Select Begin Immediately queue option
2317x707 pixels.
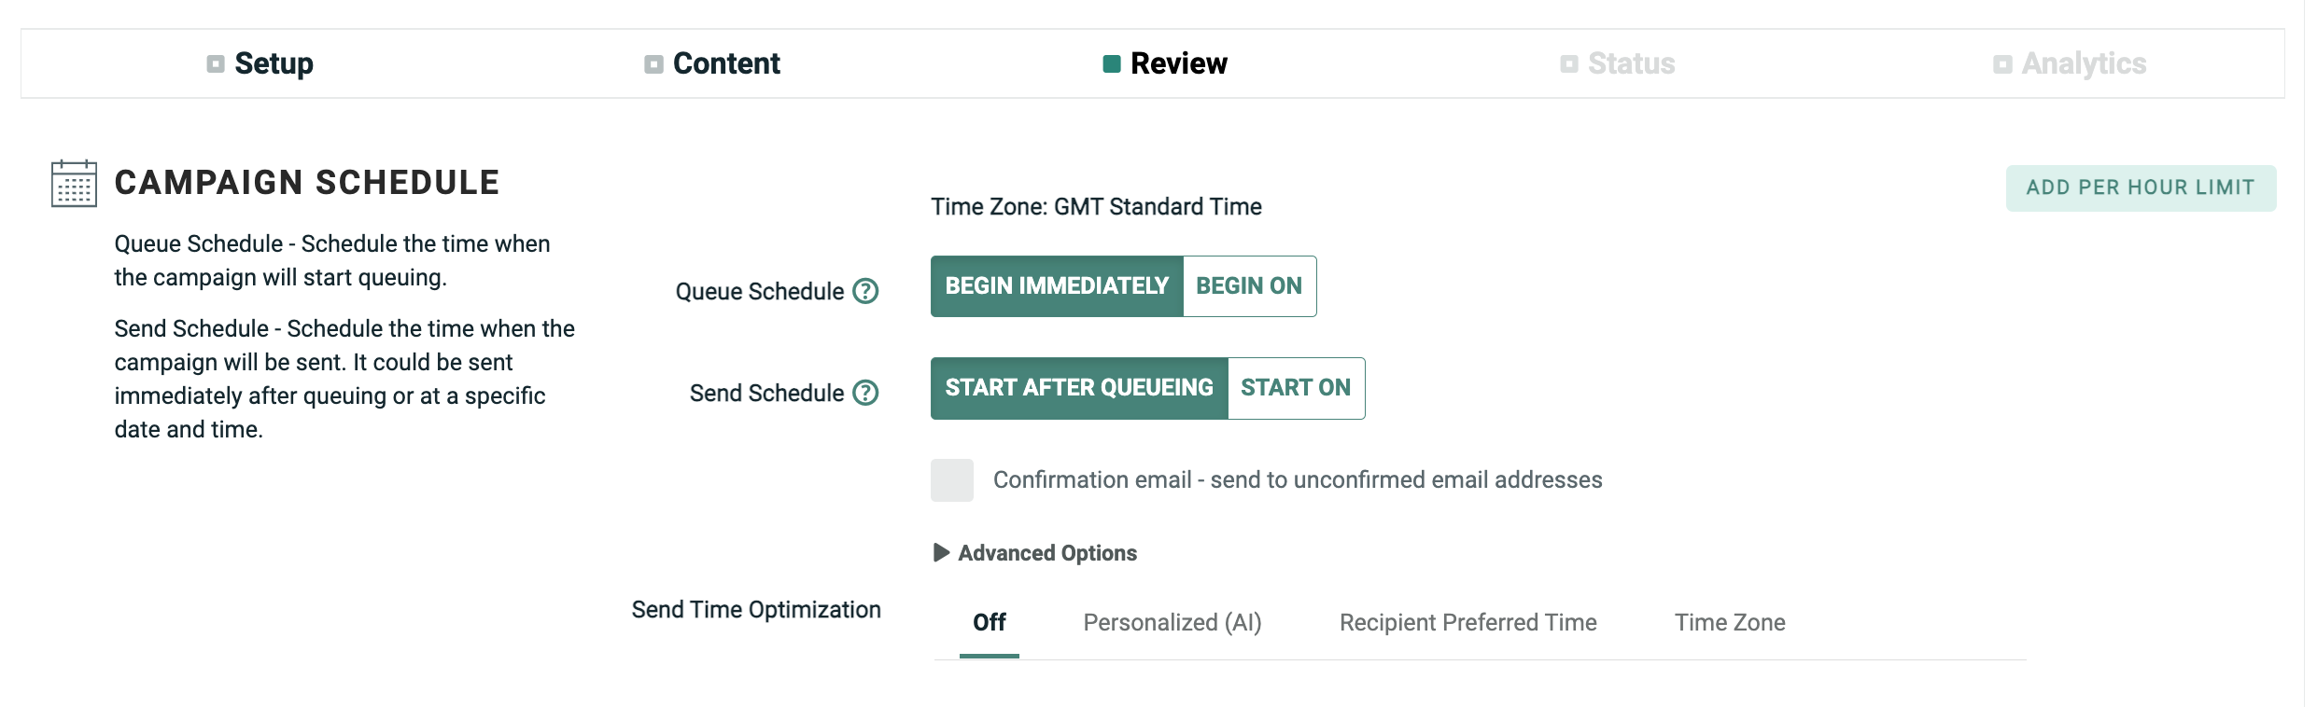(x=1057, y=286)
